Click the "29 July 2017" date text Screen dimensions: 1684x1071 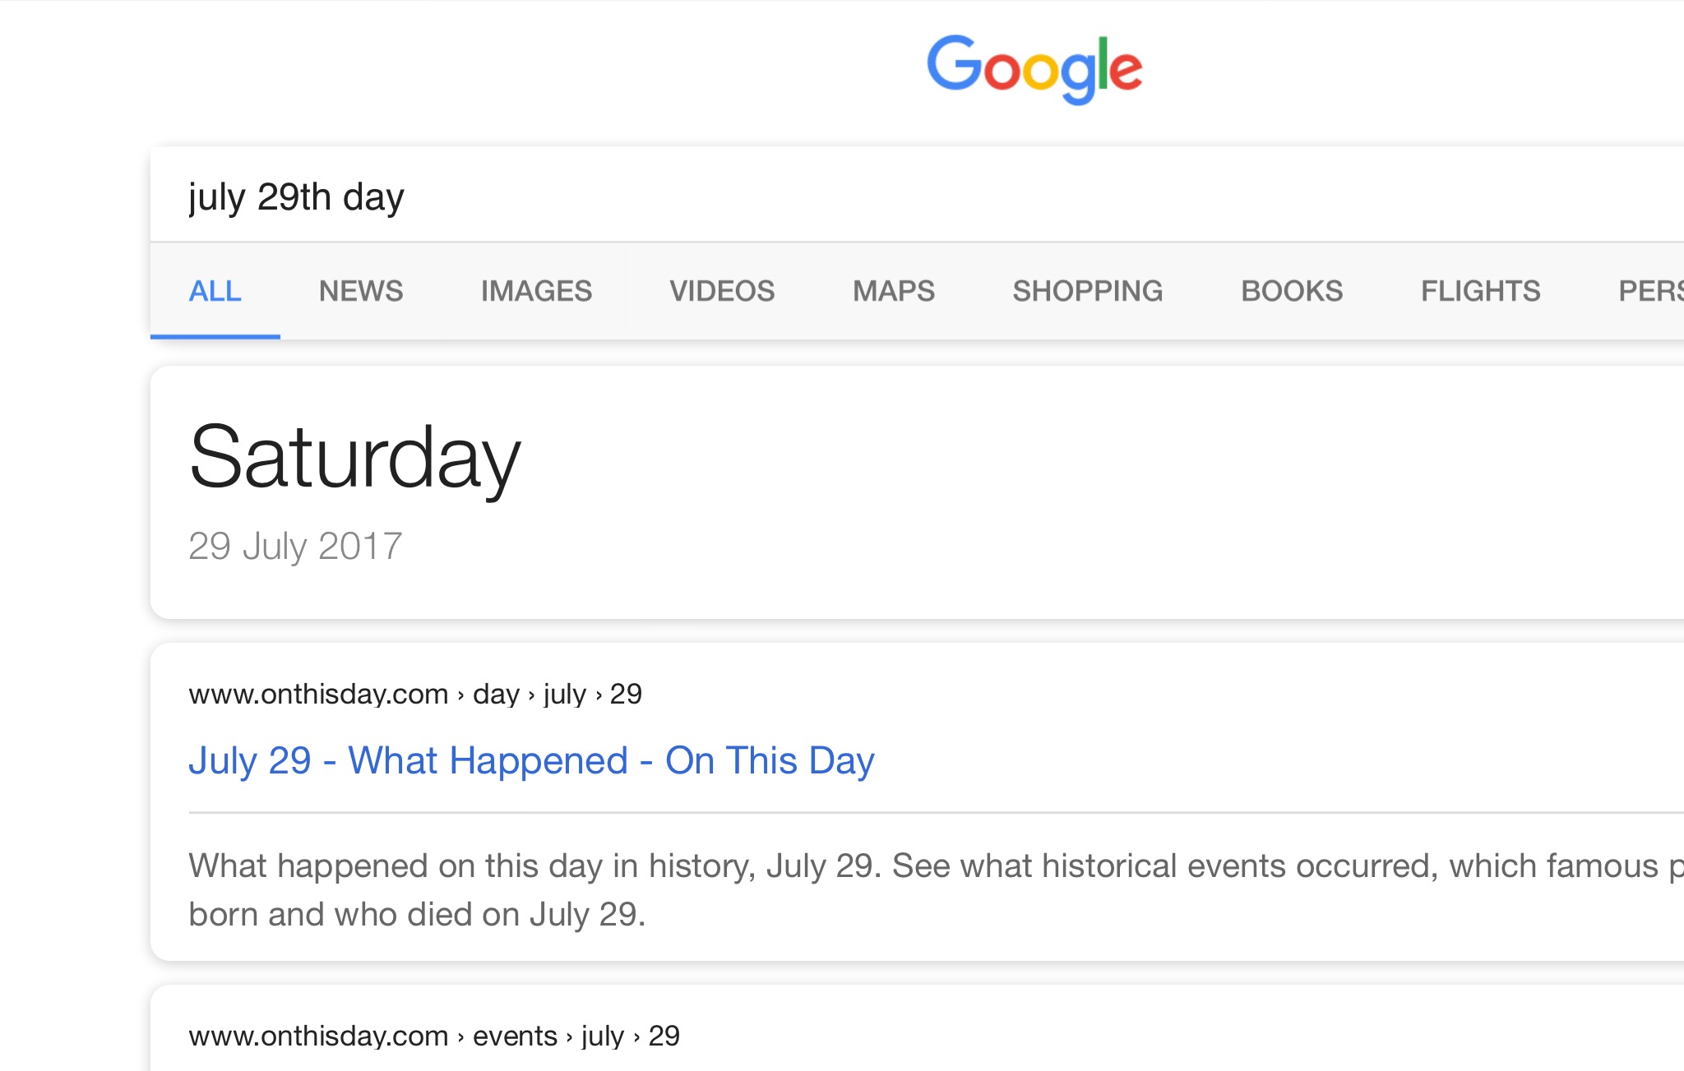pos(295,547)
